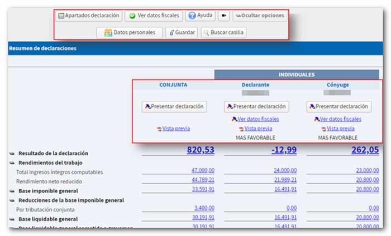
Task: Open Apartados declaración from the toolbar
Action: pos(88,16)
